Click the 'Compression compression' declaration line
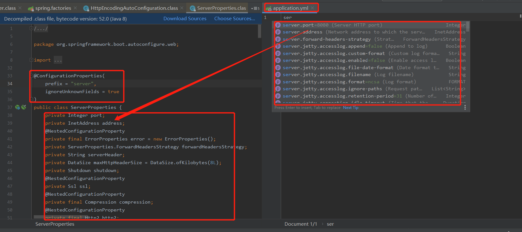Screen dimensions: 522x232 point(99,202)
